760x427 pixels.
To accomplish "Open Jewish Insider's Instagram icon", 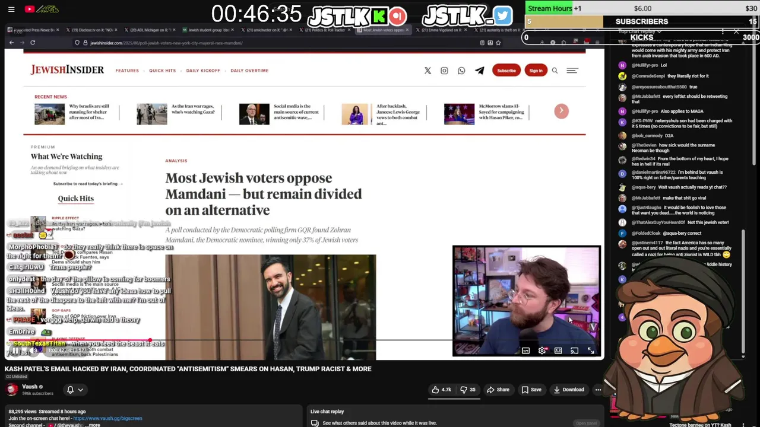I will tap(444, 71).
